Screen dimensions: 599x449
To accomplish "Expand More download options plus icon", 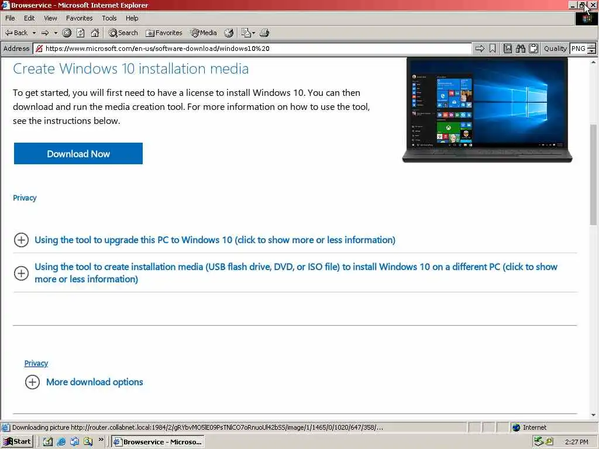I will [33, 382].
